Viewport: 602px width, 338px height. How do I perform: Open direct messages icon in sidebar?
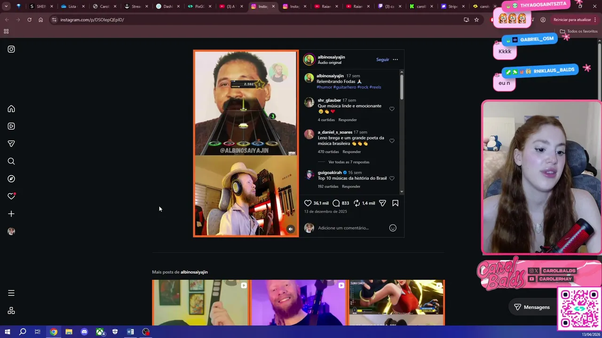tap(11, 144)
